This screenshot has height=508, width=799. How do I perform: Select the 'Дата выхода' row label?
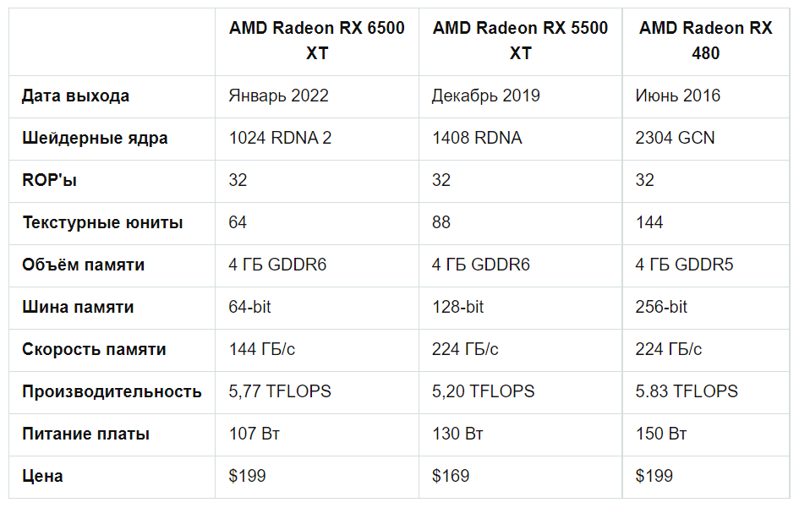pos(76,96)
